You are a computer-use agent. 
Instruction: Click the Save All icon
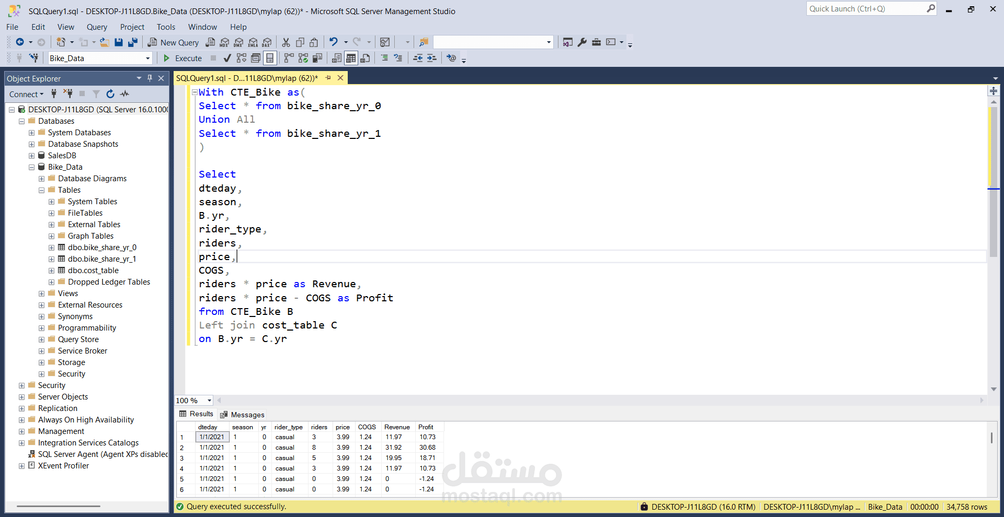[x=133, y=42]
